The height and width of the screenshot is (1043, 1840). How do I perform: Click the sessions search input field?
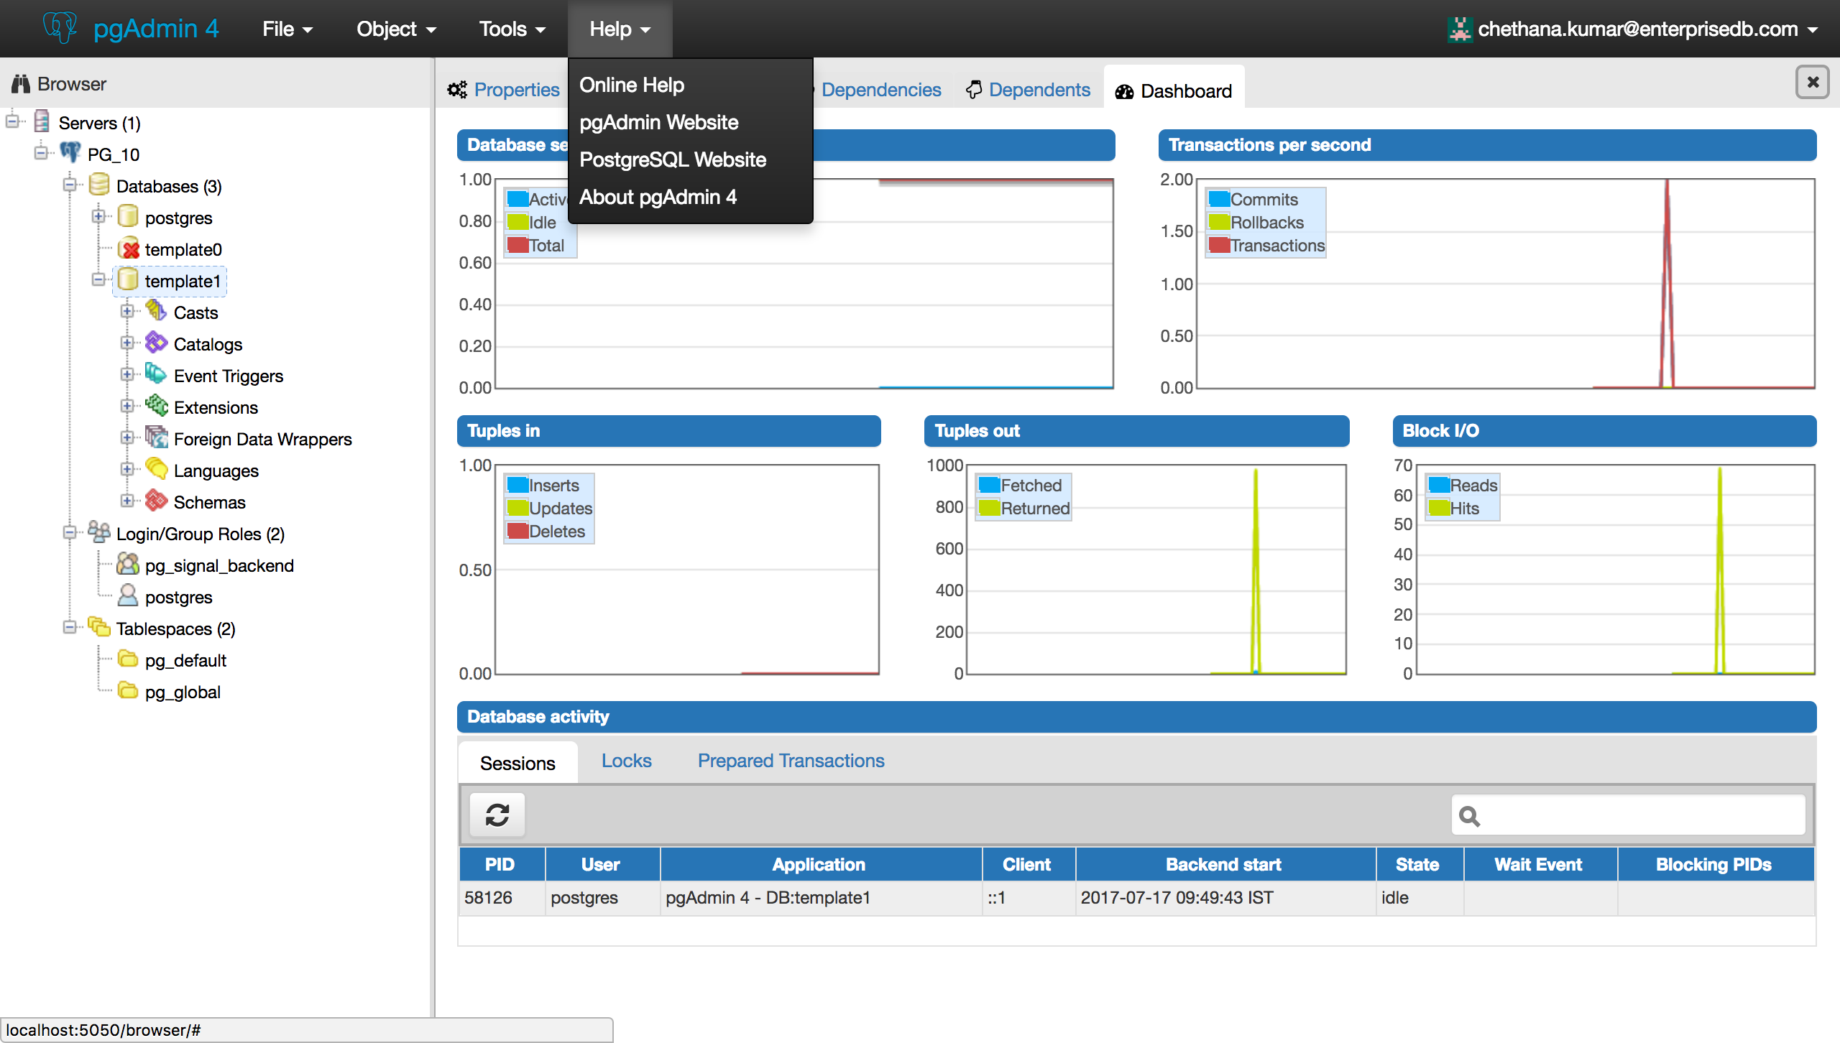(1639, 815)
